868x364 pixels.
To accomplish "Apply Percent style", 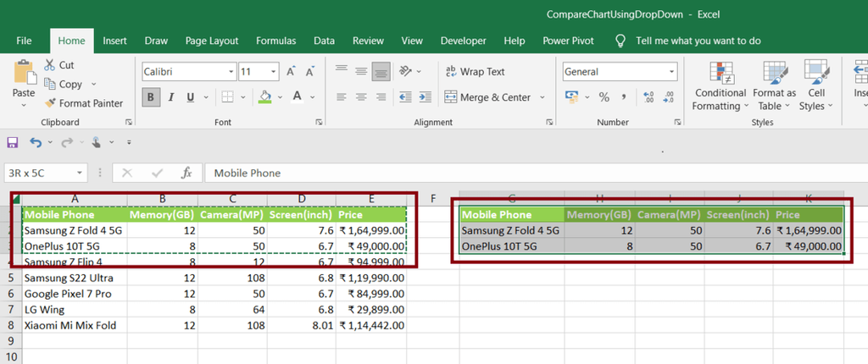I will [x=604, y=97].
